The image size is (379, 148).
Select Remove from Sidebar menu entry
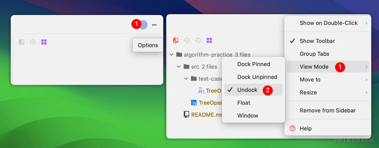(x=328, y=110)
